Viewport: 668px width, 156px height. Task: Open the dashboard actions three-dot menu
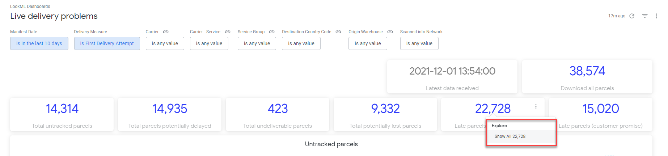[656, 16]
